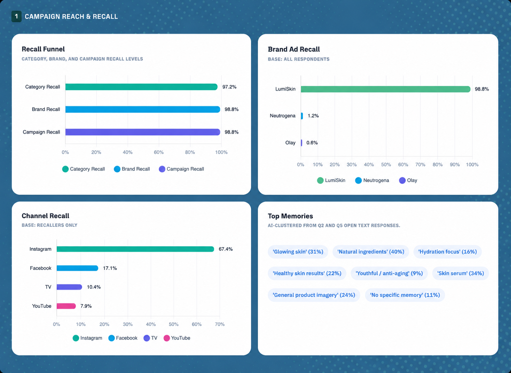Select the YouTube legend color dot
This screenshot has height=373, width=511.
[x=167, y=338]
